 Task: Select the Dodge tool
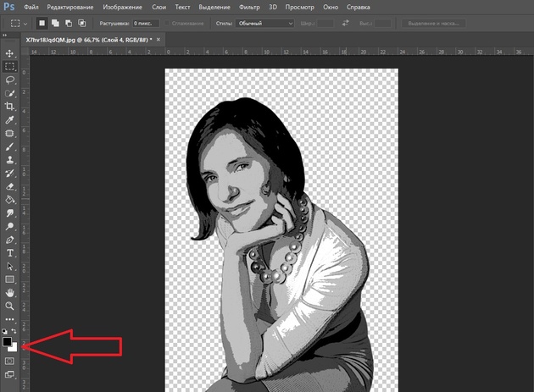tap(9, 226)
